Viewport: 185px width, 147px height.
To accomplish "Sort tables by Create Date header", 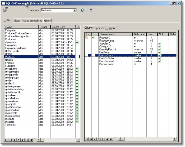I will point(63,27).
